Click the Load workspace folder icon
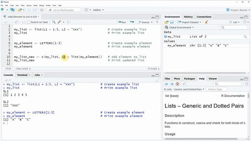Viewport: 251px width, 141px height. pos(166,22)
